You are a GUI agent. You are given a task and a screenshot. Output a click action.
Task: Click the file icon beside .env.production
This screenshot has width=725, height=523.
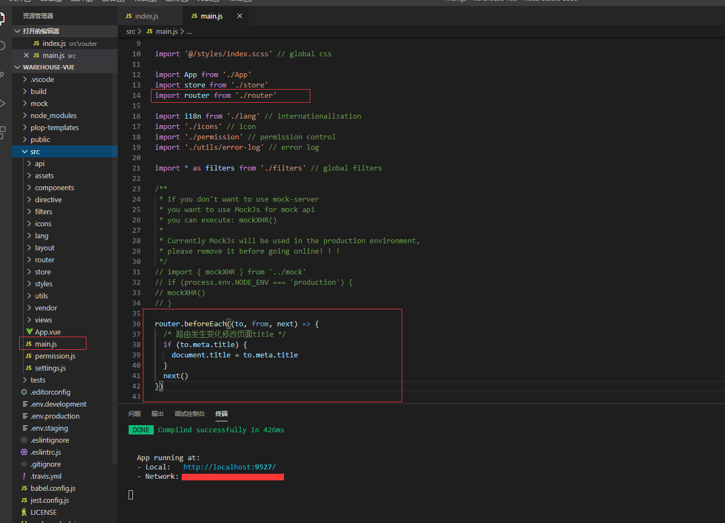25,416
